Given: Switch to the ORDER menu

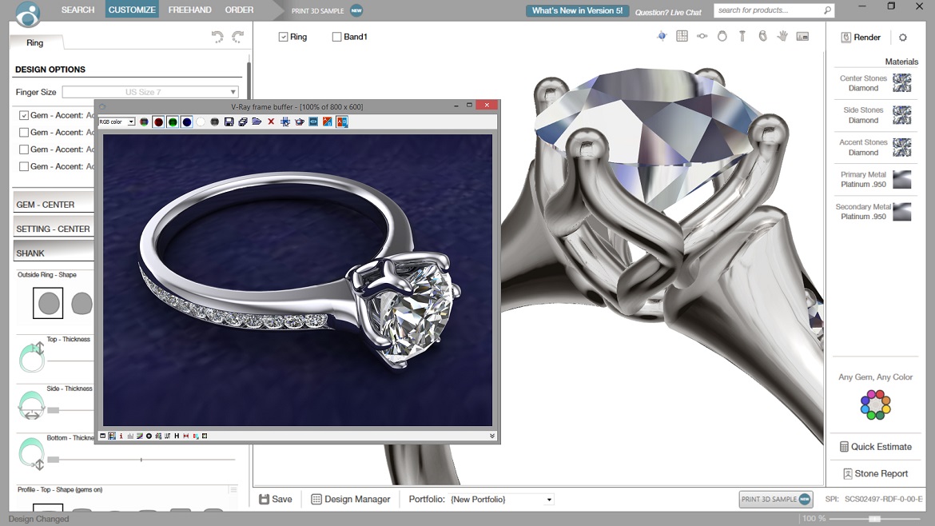Looking at the screenshot, I should click(x=238, y=10).
